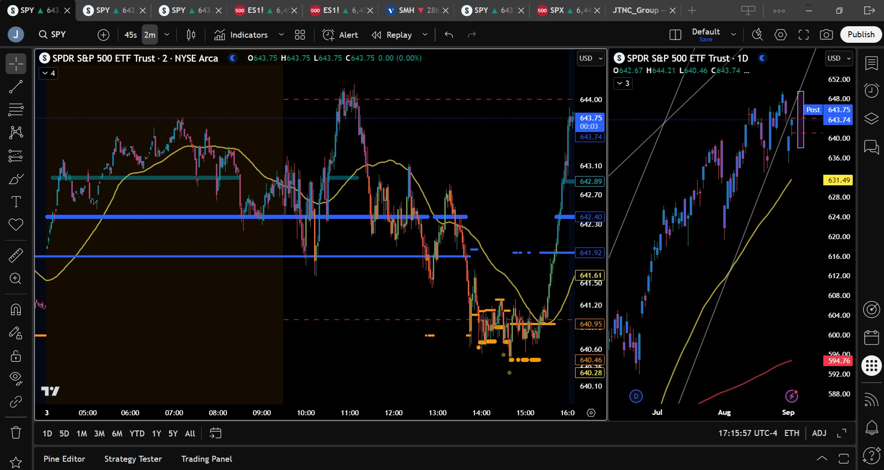Screen dimensions: 884x470
Task: Open the go to date calendar
Action: [x=215, y=433]
